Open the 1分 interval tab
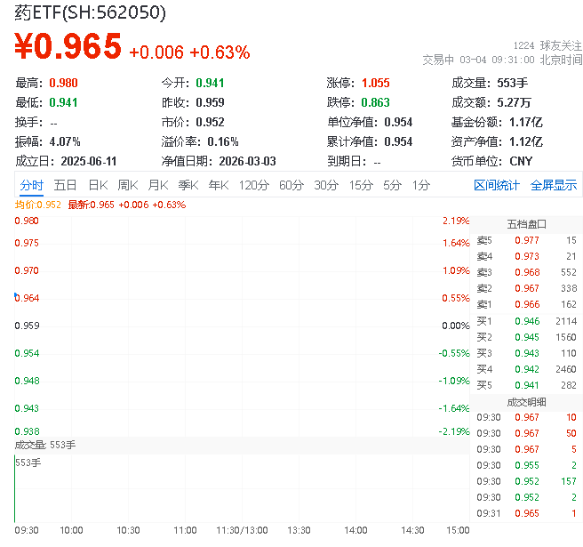The height and width of the screenshot is (547, 583). 421,185
